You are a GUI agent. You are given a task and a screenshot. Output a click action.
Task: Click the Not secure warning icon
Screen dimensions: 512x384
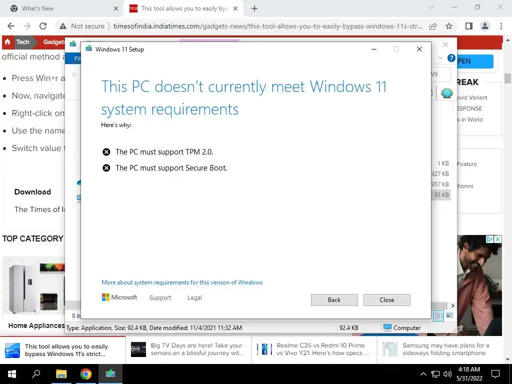(62, 26)
